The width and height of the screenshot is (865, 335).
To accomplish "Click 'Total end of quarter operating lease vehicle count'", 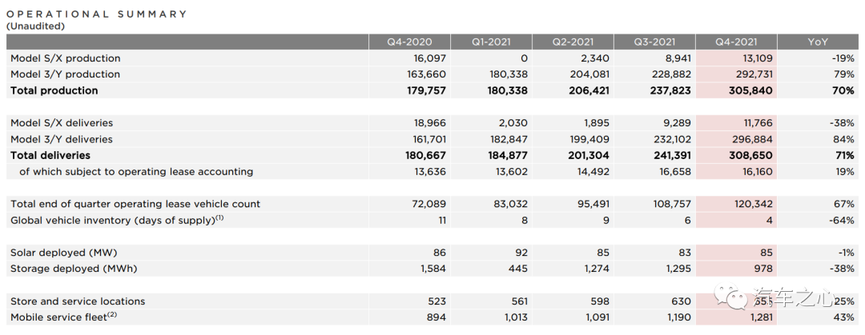I will point(135,204).
